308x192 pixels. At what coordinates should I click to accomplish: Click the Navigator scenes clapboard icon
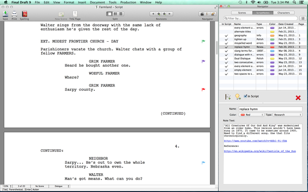tap(202, 14)
